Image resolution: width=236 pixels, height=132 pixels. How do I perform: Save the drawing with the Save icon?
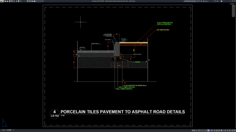coord(10,1)
